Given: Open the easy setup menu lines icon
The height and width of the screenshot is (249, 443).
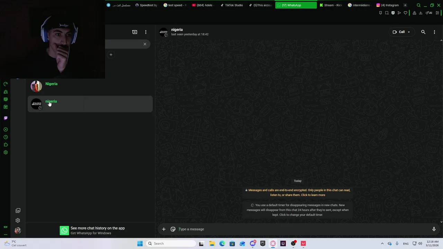Looking at the screenshot, I should coord(437,13).
